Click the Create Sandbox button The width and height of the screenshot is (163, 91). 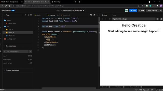tap(152, 11)
